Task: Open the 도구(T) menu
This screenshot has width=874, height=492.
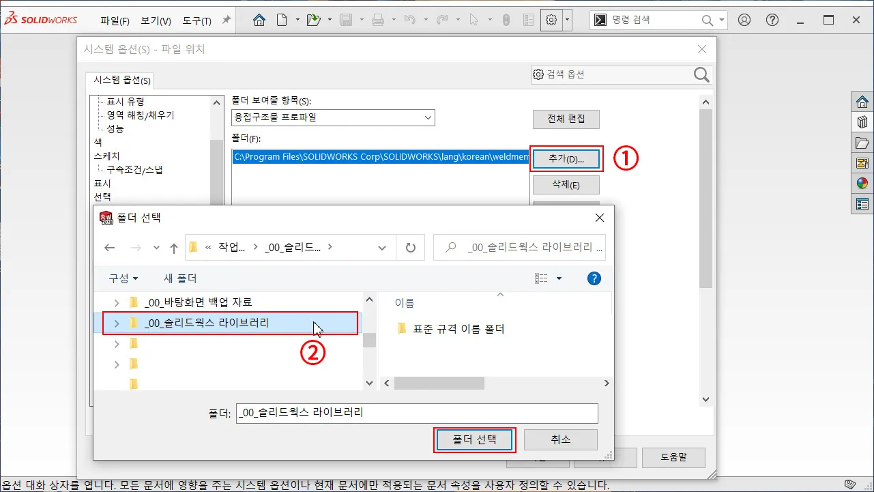Action: pyautogui.click(x=197, y=20)
